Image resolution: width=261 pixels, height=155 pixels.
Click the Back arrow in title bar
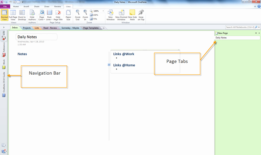coord(7,2)
